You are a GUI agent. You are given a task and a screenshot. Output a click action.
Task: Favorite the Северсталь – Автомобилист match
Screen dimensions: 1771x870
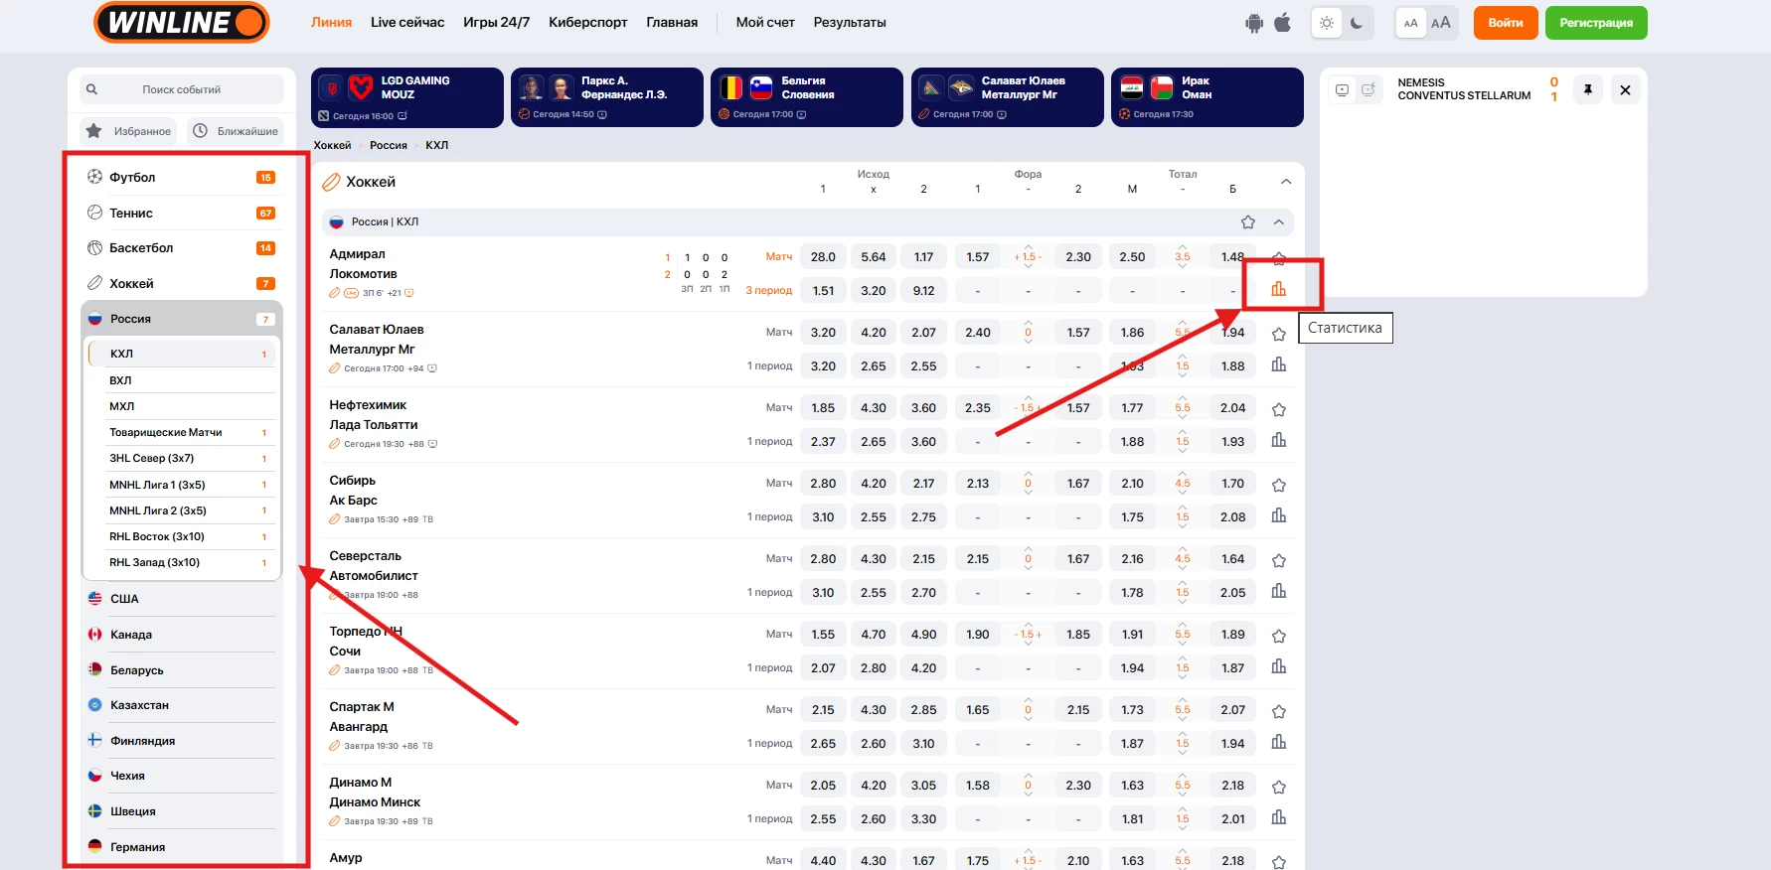pyautogui.click(x=1279, y=560)
